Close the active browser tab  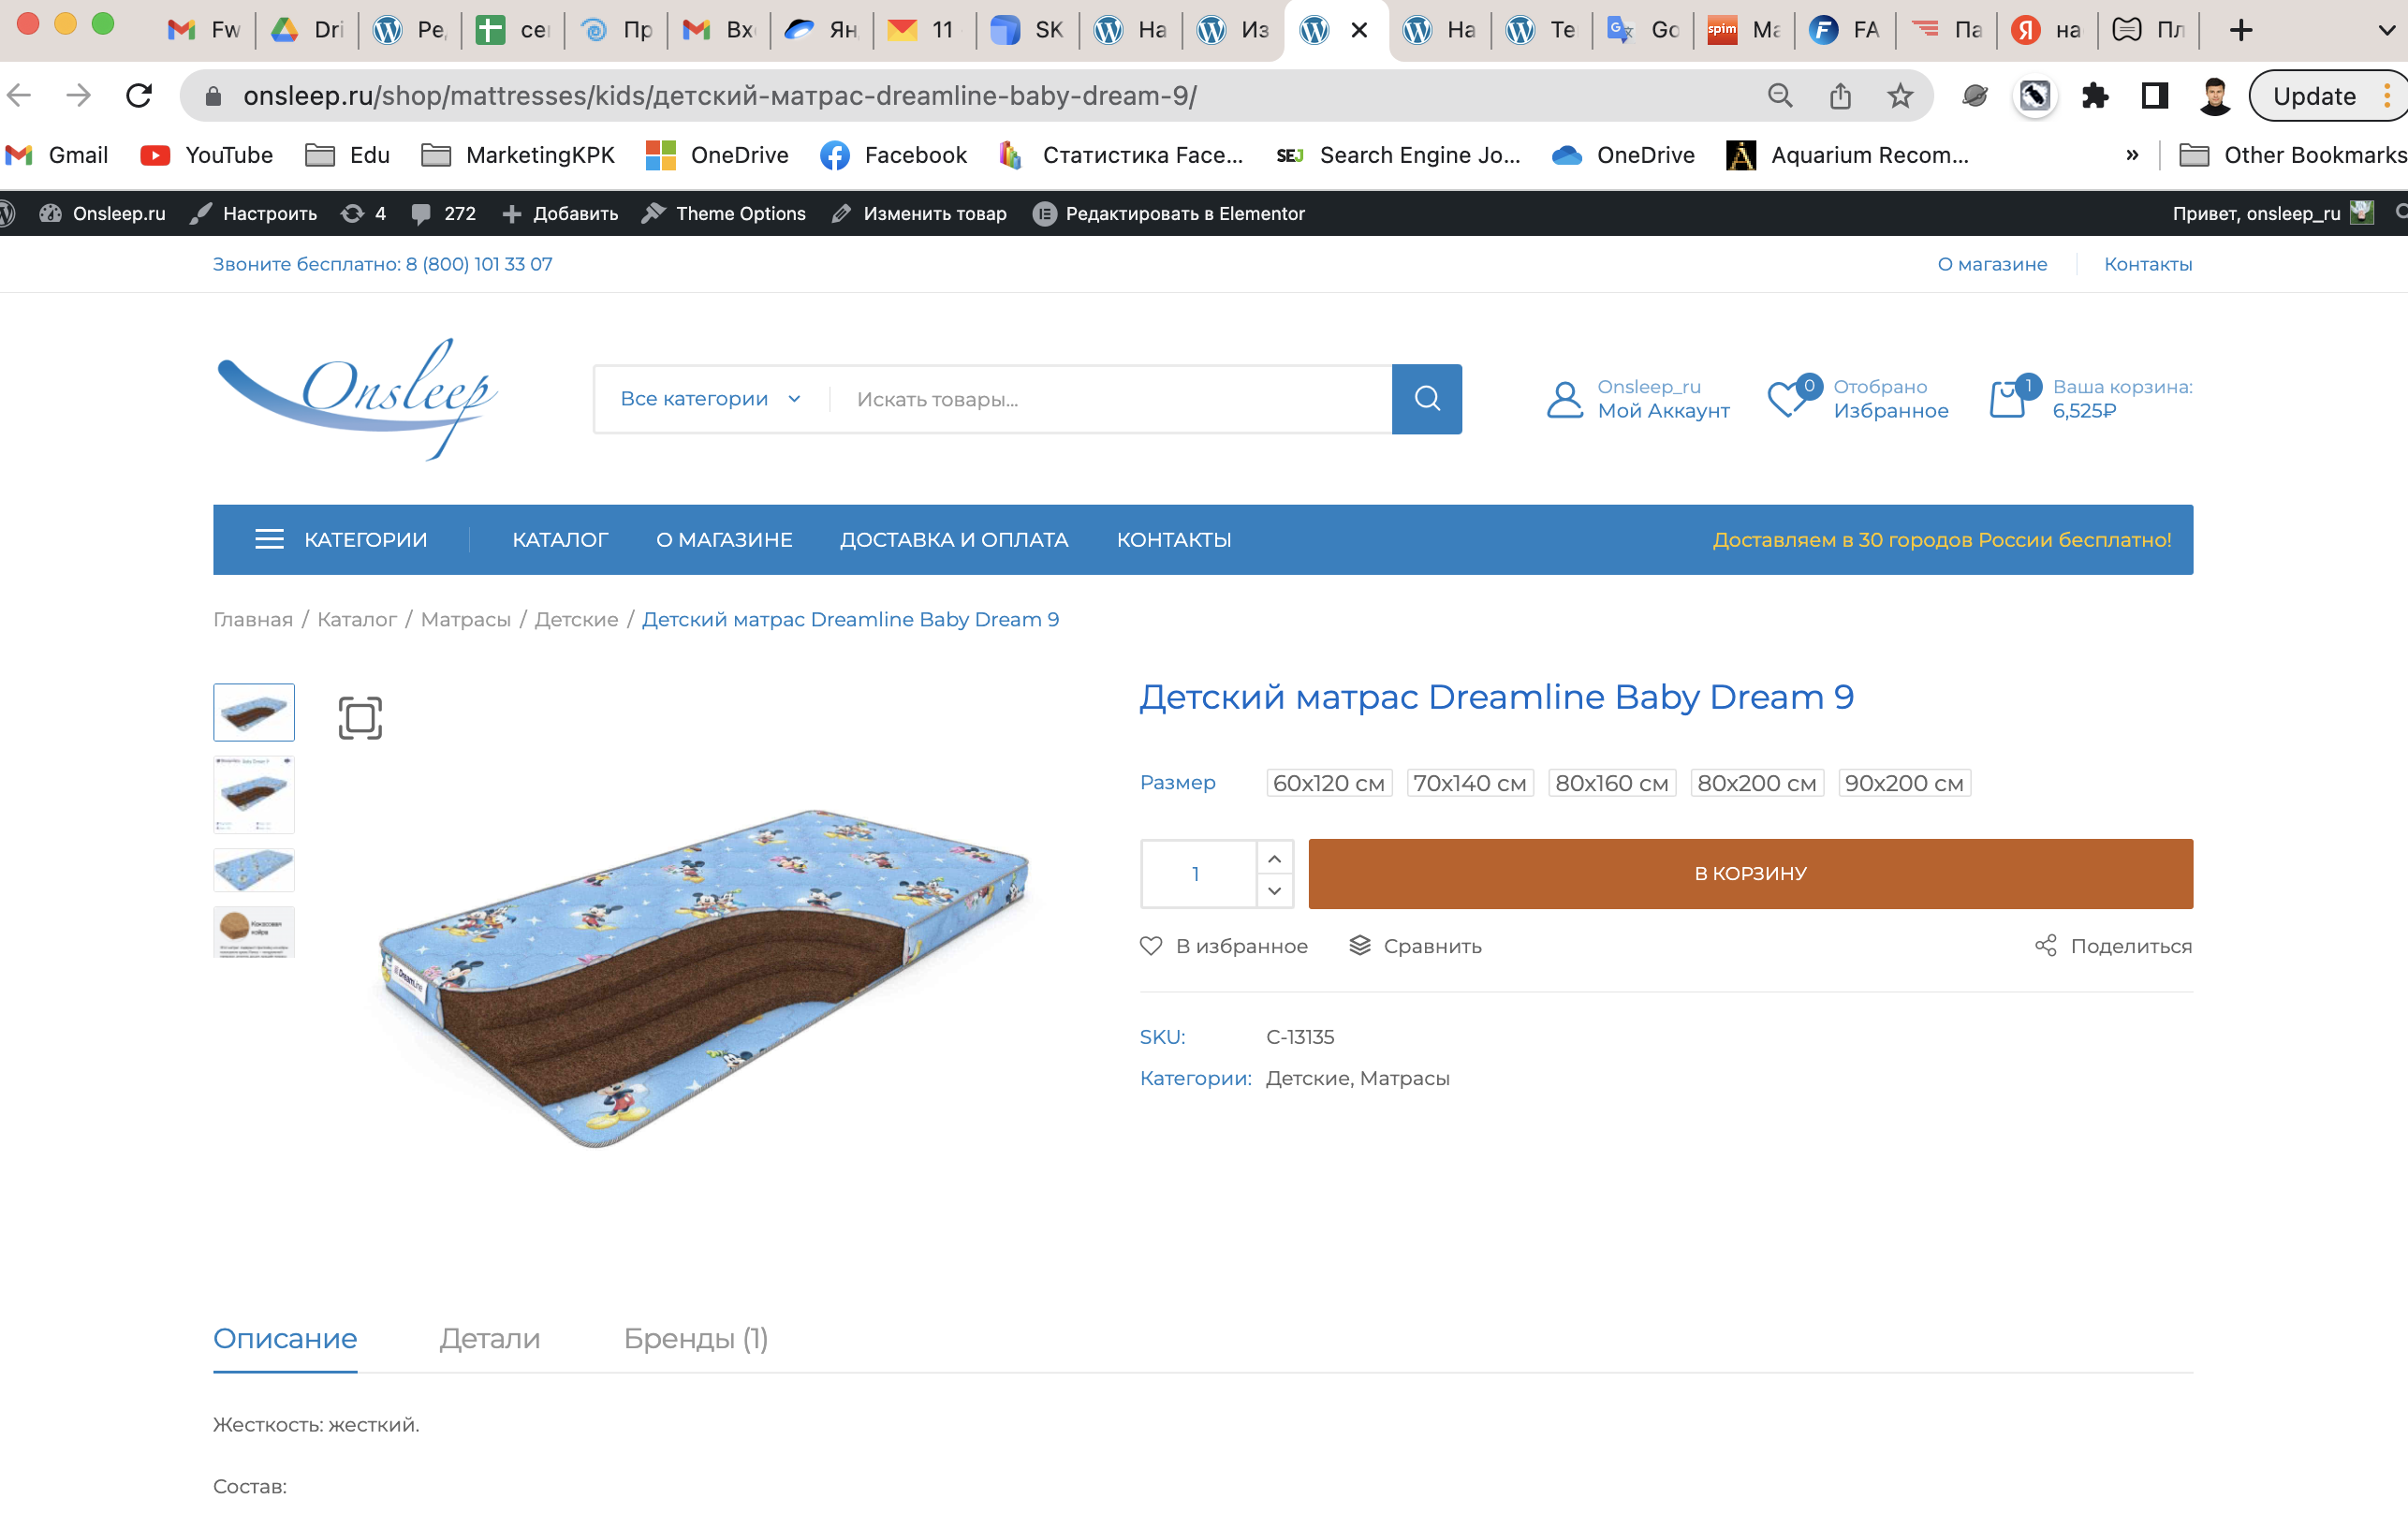[1359, 30]
